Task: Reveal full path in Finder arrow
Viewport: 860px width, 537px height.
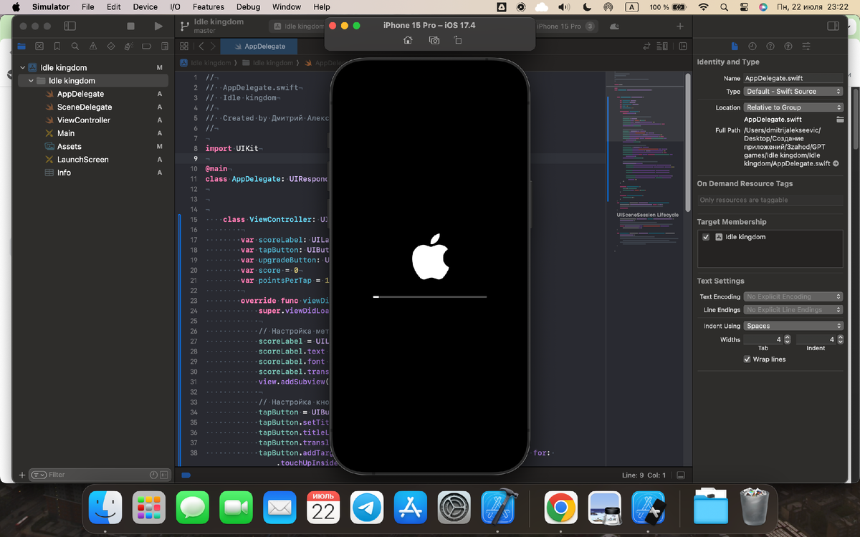Action: click(836, 164)
